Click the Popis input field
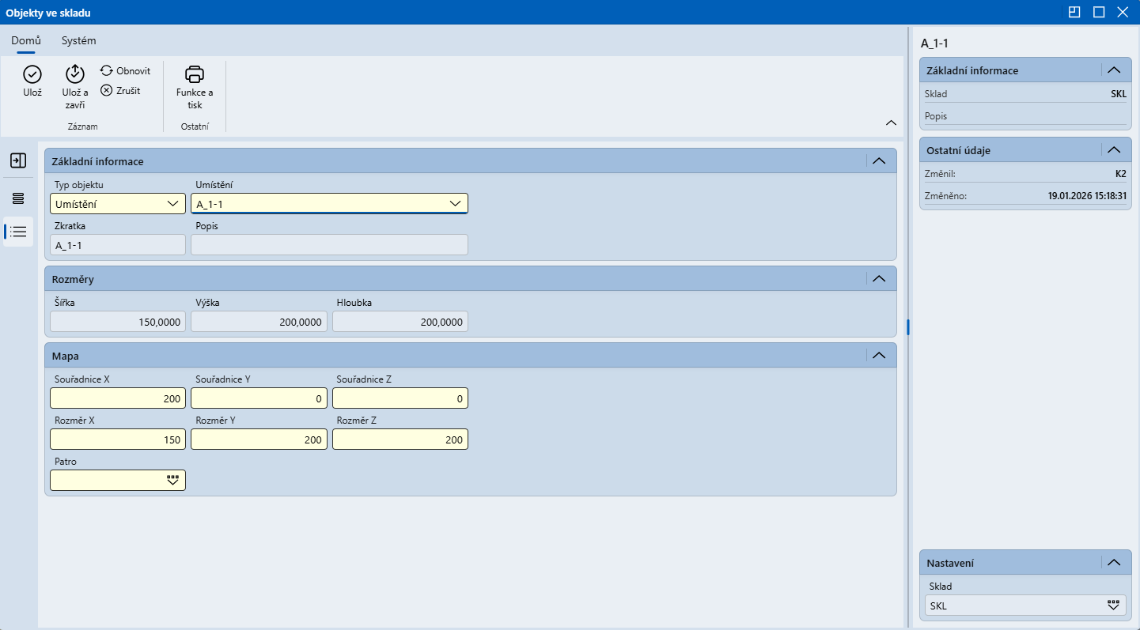This screenshot has height=630, width=1140. coord(329,245)
